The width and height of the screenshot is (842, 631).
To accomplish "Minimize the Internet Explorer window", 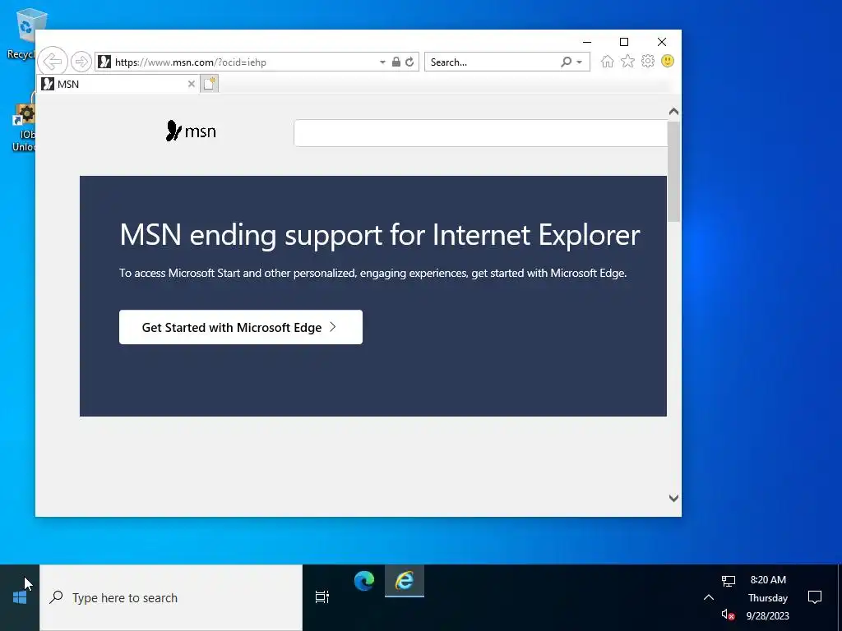I will tap(587, 42).
